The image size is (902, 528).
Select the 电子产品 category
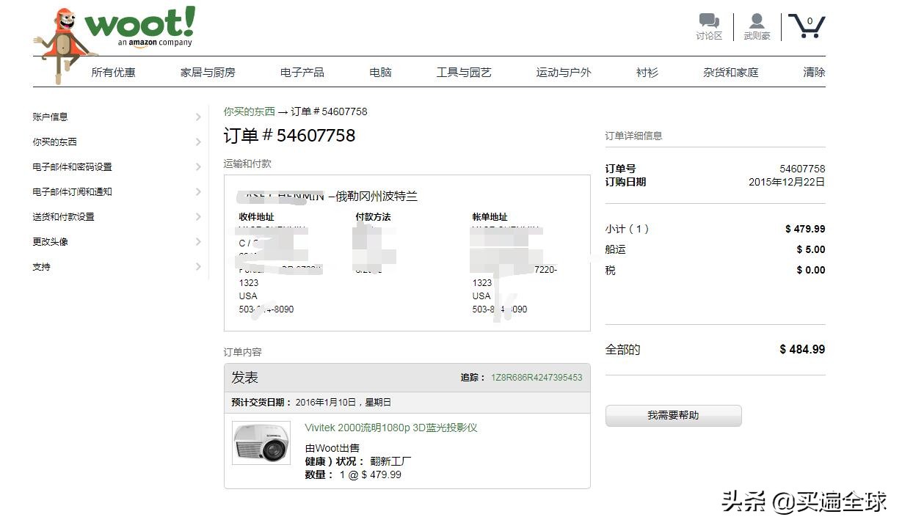301,72
